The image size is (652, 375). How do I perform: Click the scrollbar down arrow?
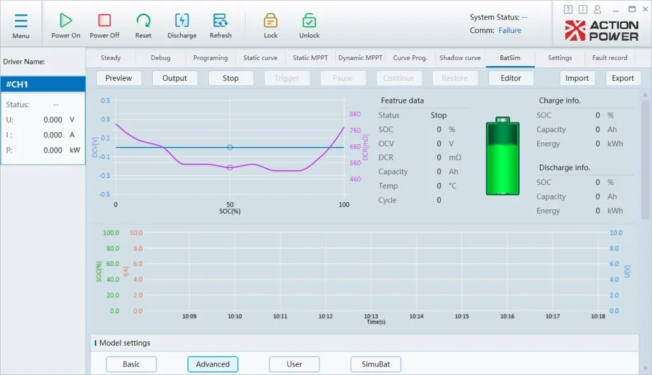click(x=646, y=369)
